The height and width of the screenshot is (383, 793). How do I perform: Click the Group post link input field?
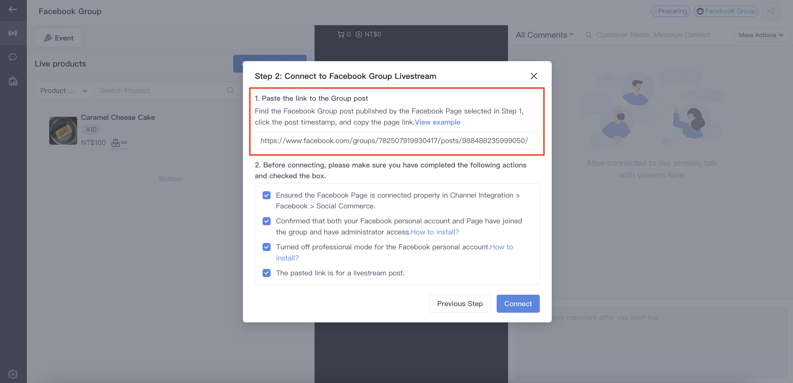tap(397, 141)
